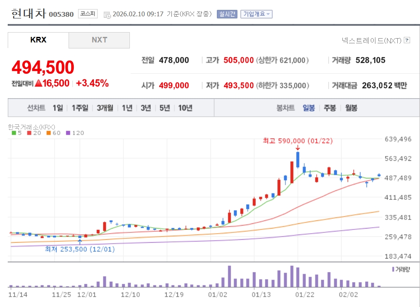
Task: Click the 코스피 market badge
Action: click(x=88, y=14)
